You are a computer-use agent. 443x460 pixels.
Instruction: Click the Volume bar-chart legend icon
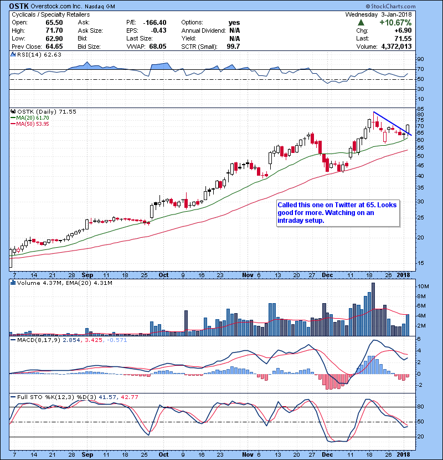tap(13, 283)
